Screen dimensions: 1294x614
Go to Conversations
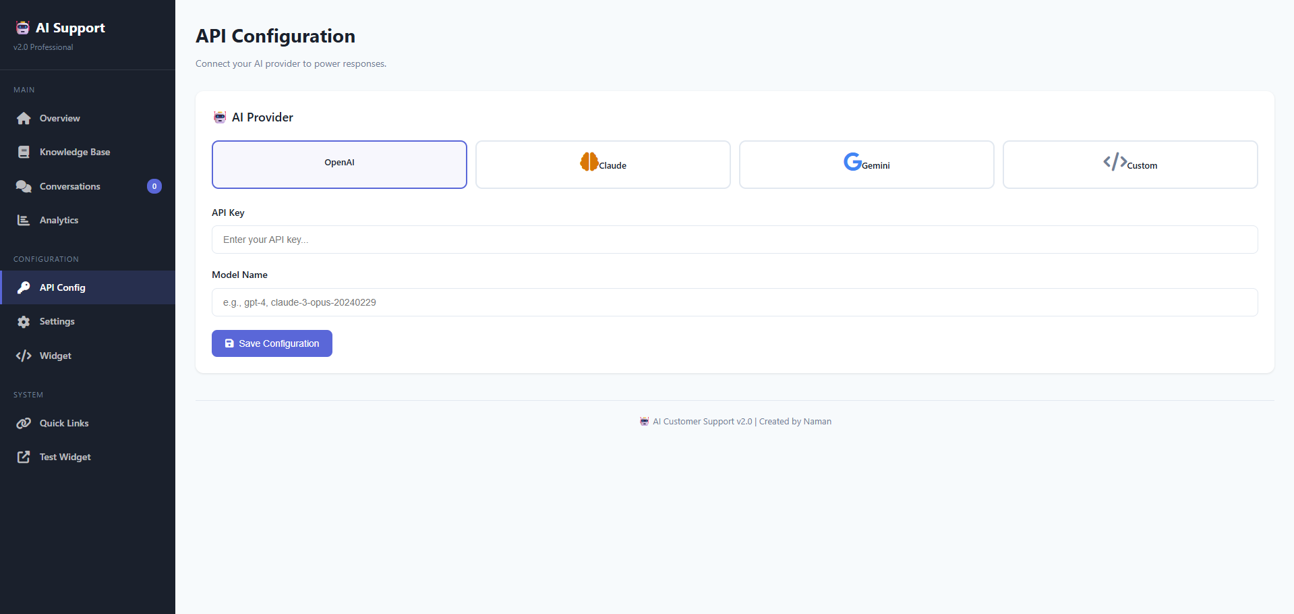pos(88,186)
